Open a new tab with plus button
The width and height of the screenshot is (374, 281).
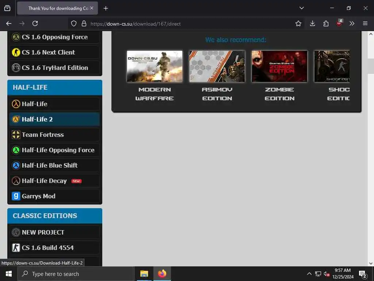106,8
